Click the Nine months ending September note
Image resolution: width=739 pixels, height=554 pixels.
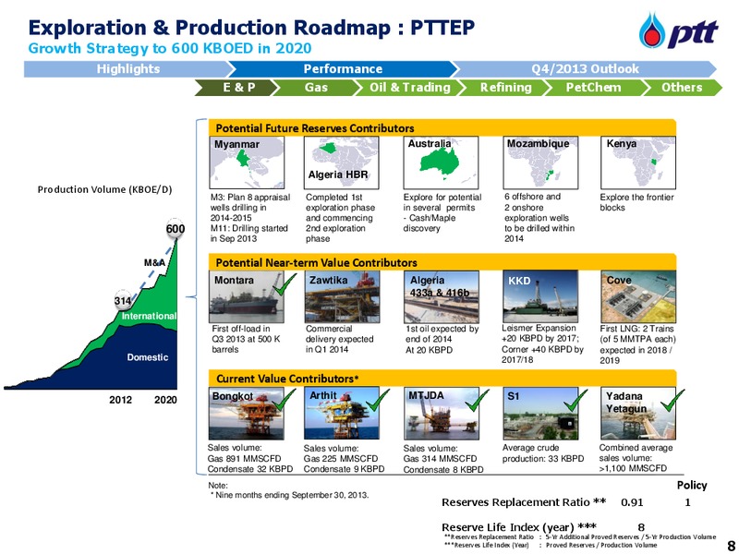pyautogui.click(x=290, y=495)
